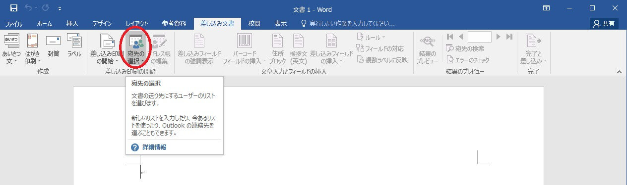Click the Redo icon in the quick access toolbar
The height and width of the screenshot is (185, 627).
pyautogui.click(x=46, y=8)
